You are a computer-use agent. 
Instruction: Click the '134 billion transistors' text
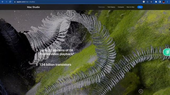click(x=55, y=65)
